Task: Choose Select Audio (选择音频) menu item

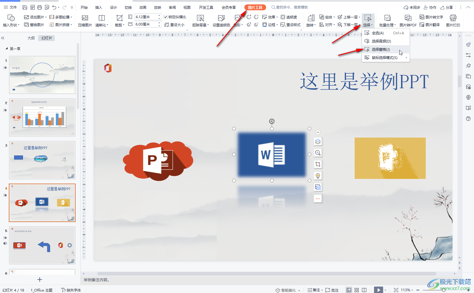Action: (x=385, y=41)
